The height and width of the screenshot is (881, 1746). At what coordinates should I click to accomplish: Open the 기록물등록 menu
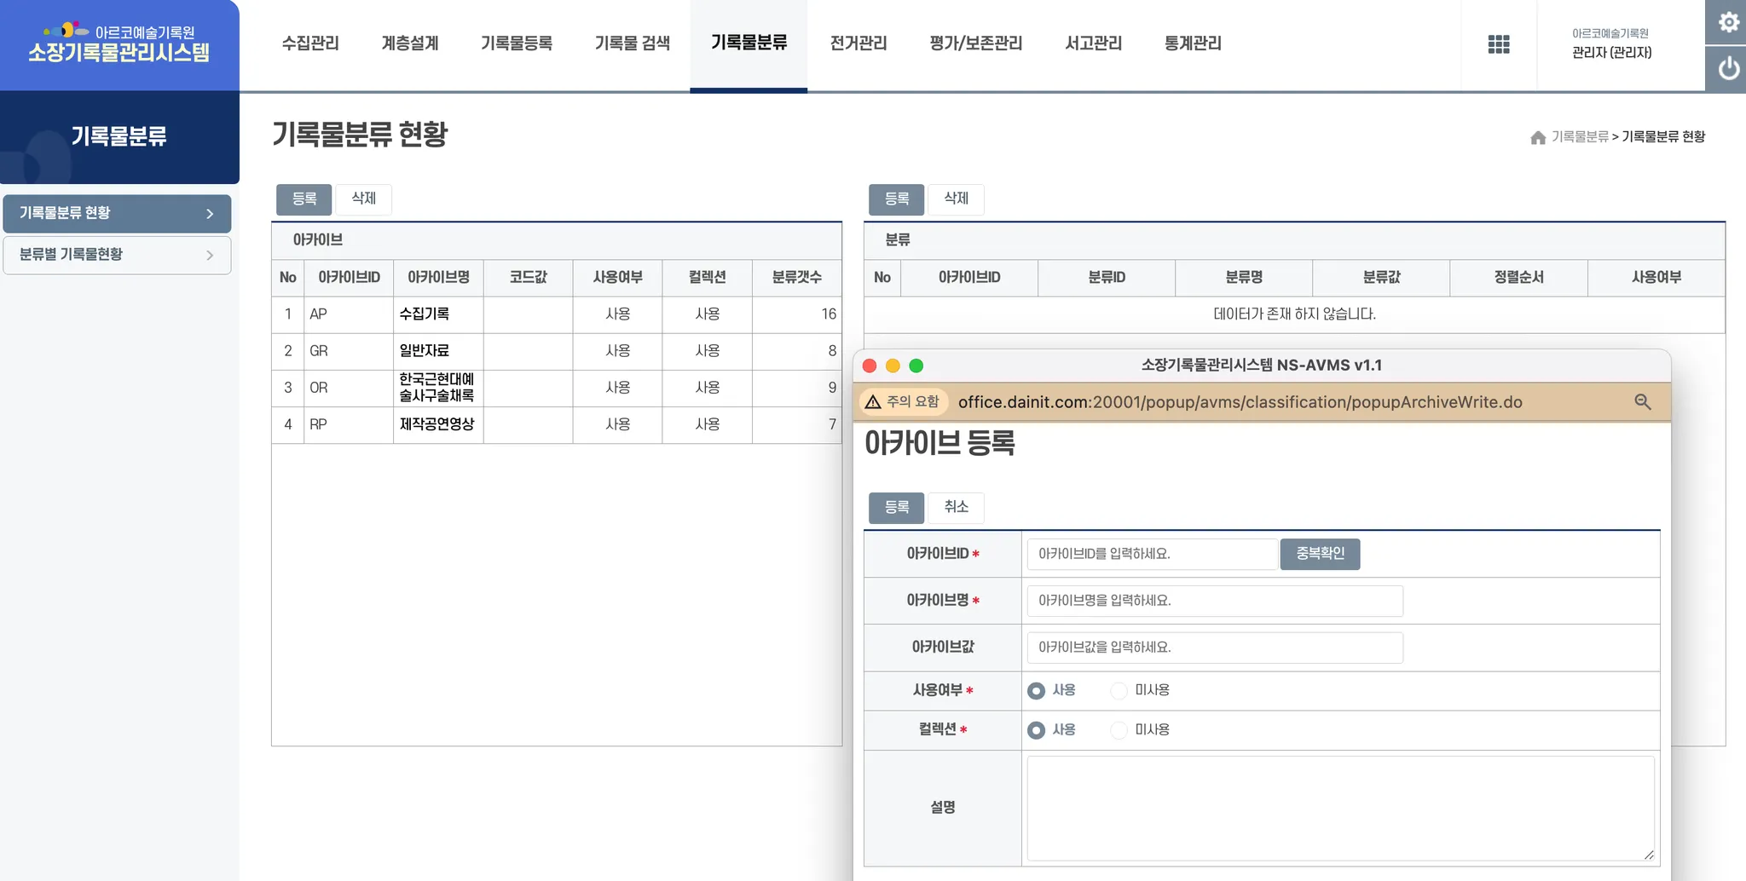tap(517, 43)
